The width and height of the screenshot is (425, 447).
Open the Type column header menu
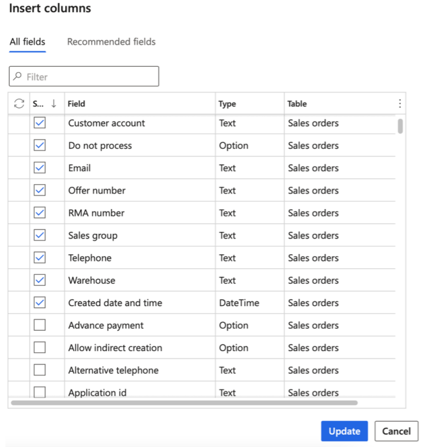click(227, 104)
